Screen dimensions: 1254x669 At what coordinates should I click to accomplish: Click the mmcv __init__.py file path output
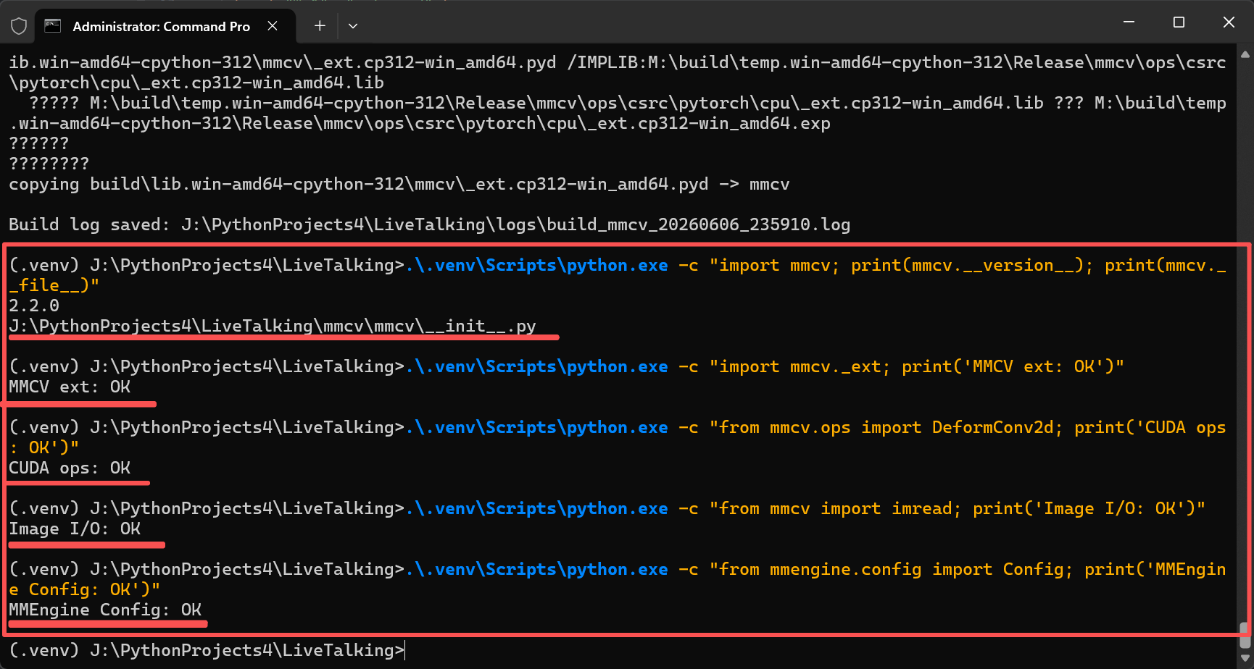pos(273,326)
